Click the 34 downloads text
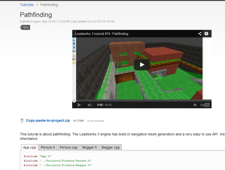Image resolution: width=225 pixels, height=170 pixels. click(95, 121)
